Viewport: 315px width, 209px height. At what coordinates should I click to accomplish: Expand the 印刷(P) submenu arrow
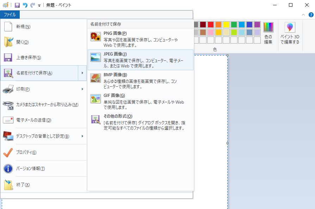coord(82,89)
